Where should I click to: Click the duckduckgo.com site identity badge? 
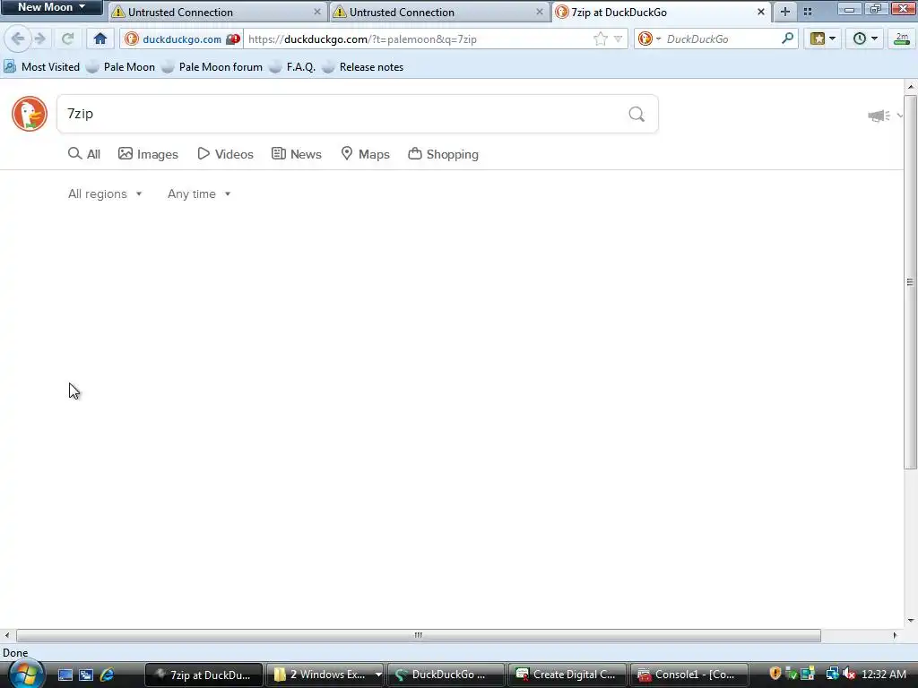pyautogui.click(x=181, y=39)
